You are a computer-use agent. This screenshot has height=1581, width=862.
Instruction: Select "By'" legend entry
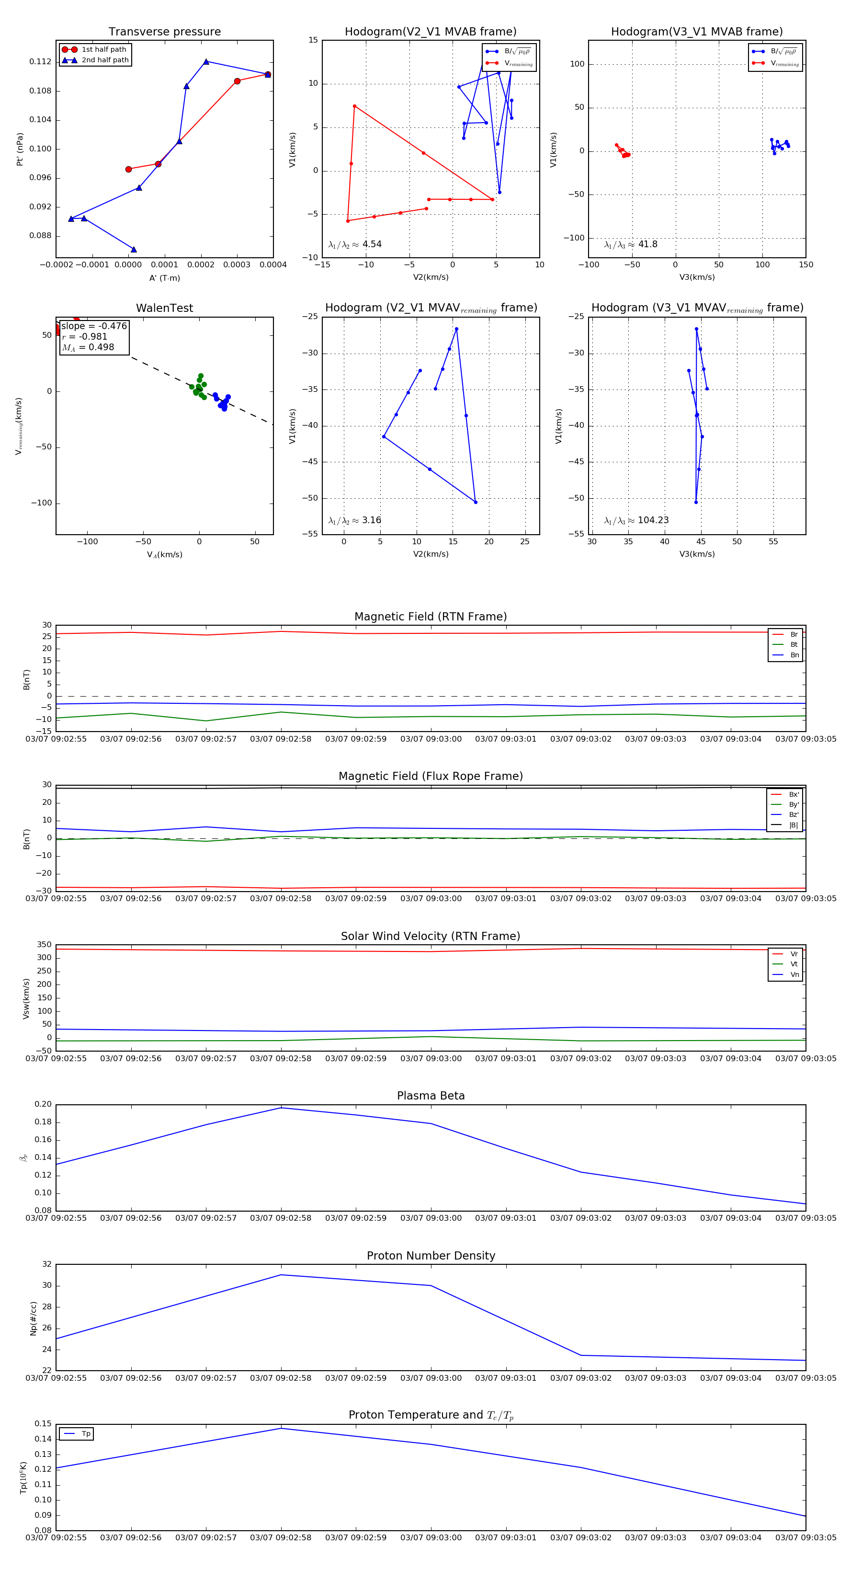point(785,804)
